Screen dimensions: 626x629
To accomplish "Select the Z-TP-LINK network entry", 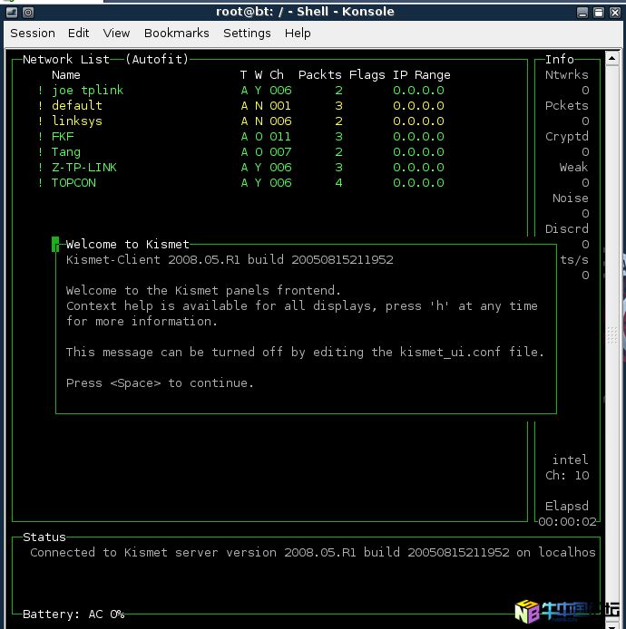I will (83, 168).
